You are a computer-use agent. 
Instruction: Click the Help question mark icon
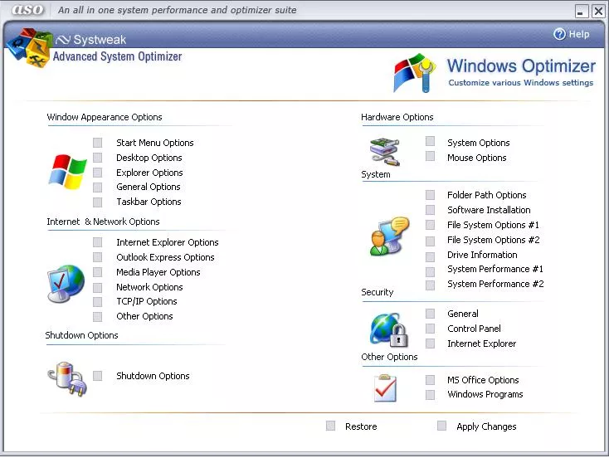[x=559, y=34]
